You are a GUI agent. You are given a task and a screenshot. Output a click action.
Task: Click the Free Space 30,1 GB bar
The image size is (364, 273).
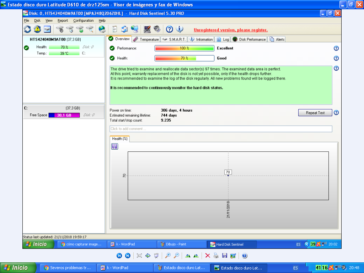click(x=64, y=115)
